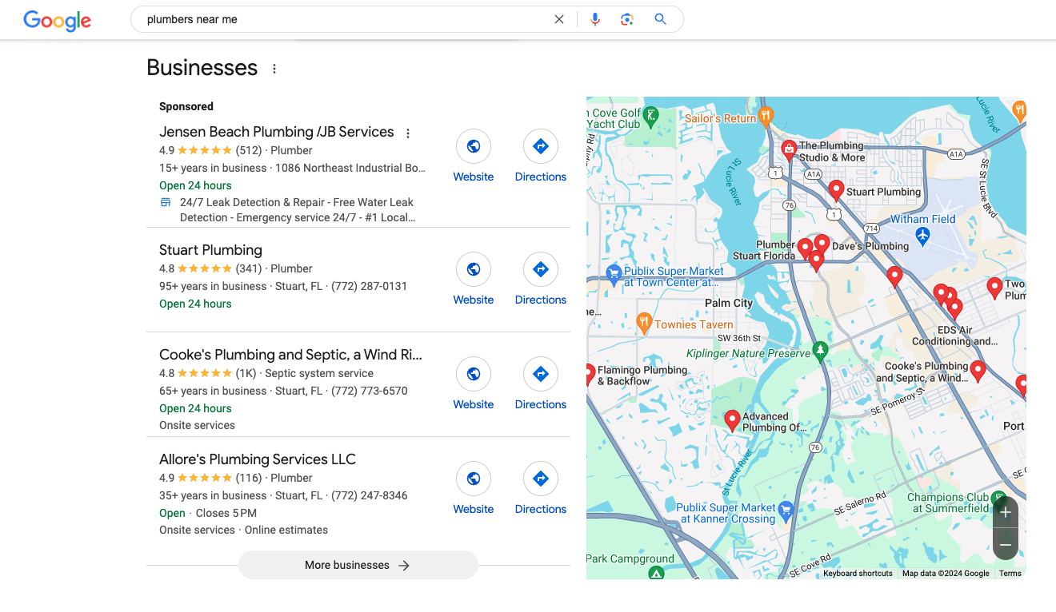
Task: Select the Flamingo Plumbing & Backflow pin
Action: click(x=590, y=373)
